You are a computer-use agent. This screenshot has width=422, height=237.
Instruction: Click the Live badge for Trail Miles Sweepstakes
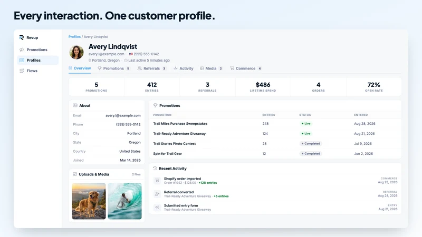(x=306, y=124)
